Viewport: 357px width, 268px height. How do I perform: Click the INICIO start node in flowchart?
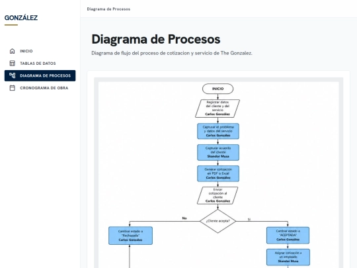tap(218, 89)
